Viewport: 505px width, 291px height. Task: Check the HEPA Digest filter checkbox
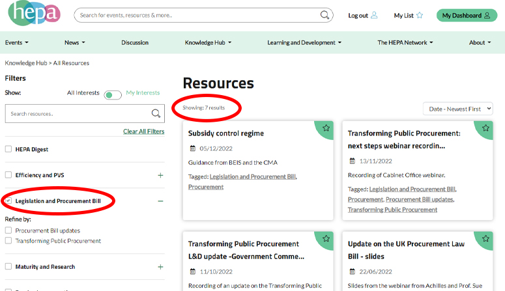8,149
